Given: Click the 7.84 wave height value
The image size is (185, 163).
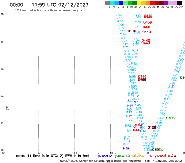Looking at the screenshot, I should coord(160,121).
